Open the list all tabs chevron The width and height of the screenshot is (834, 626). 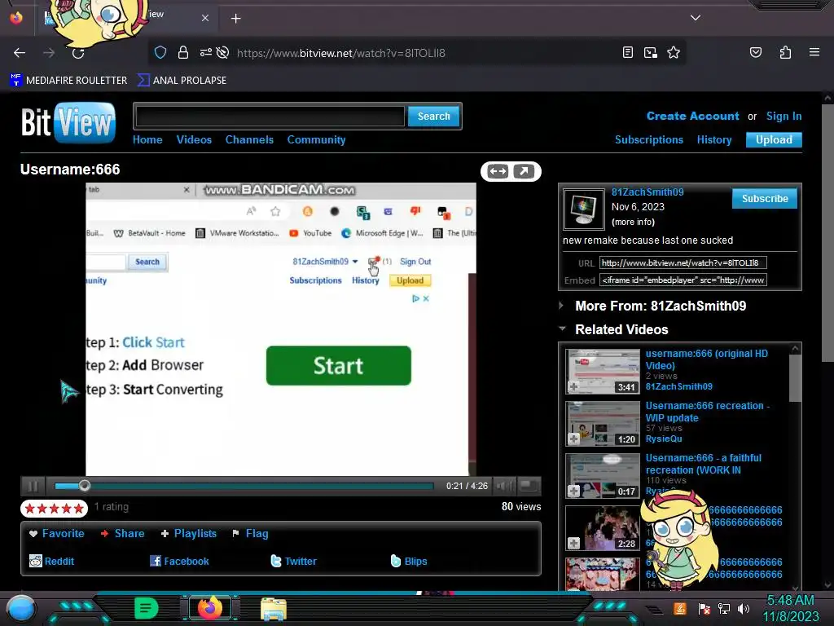[696, 18]
